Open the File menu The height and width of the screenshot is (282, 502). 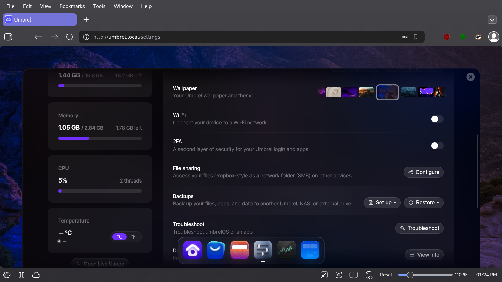[x=10, y=6]
